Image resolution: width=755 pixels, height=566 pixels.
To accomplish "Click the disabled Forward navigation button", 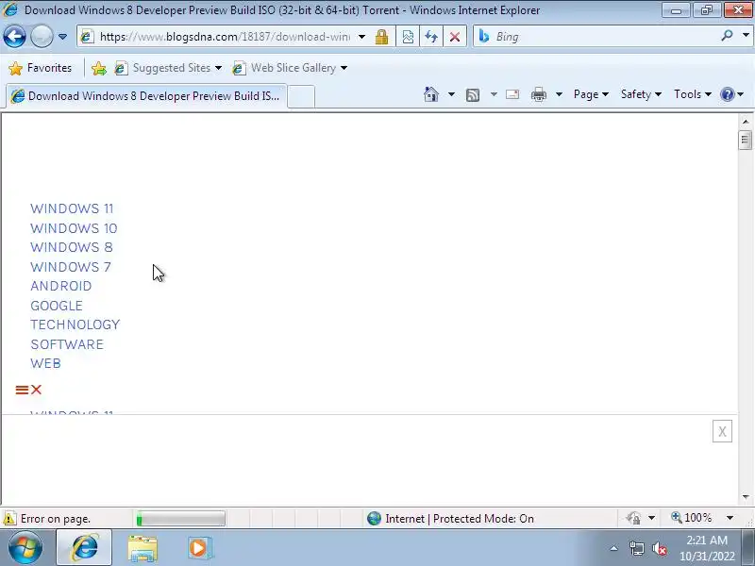I will coord(42,37).
